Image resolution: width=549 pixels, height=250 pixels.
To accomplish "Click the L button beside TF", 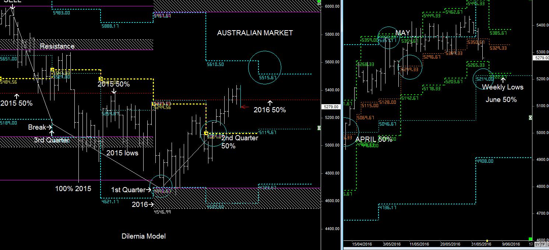I will (548, 244).
